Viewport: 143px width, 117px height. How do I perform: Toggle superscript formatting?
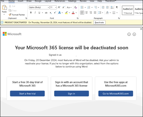(55, 12)
